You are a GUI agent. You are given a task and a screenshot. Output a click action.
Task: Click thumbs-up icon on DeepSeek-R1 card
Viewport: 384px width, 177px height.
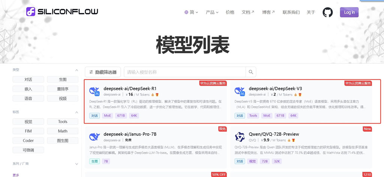pyautogui.click(x=153, y=95)
